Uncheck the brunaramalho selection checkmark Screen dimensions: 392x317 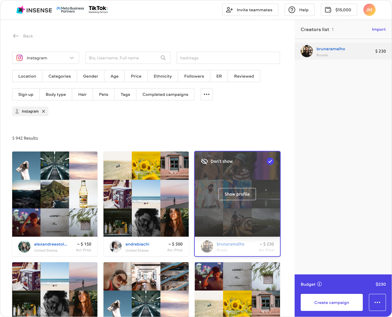coord(270,161)
